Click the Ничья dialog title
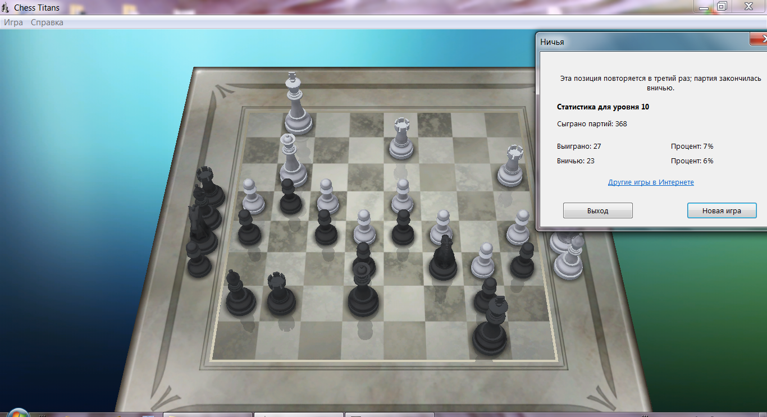This screenshot has height=417, width=767. click(x=552, y=42)
